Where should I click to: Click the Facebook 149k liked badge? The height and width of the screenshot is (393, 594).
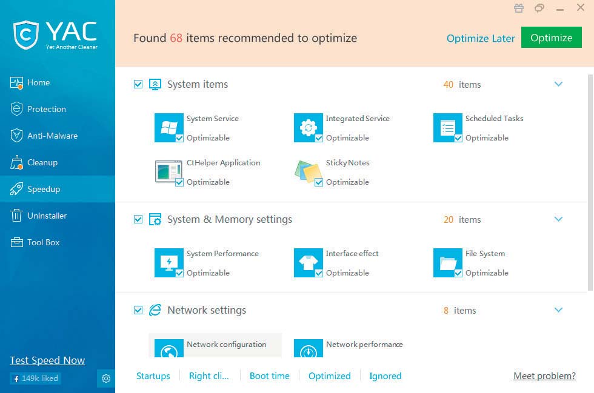(x=36, y=378)
